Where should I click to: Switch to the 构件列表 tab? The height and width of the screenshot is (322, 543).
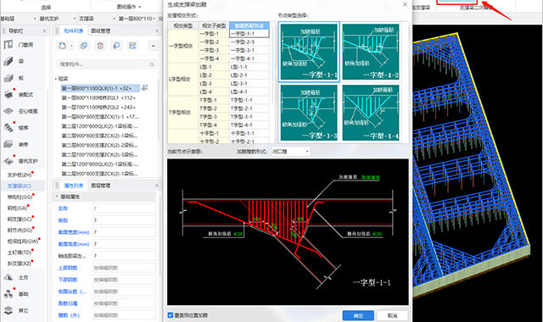74,31
